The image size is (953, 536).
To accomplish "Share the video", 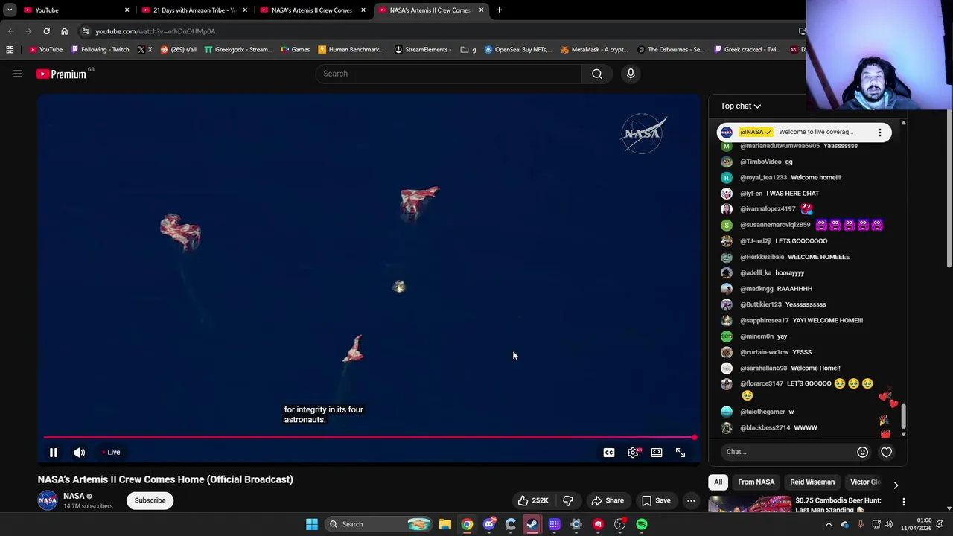I will pyautogui.click(x=607, y=500).
